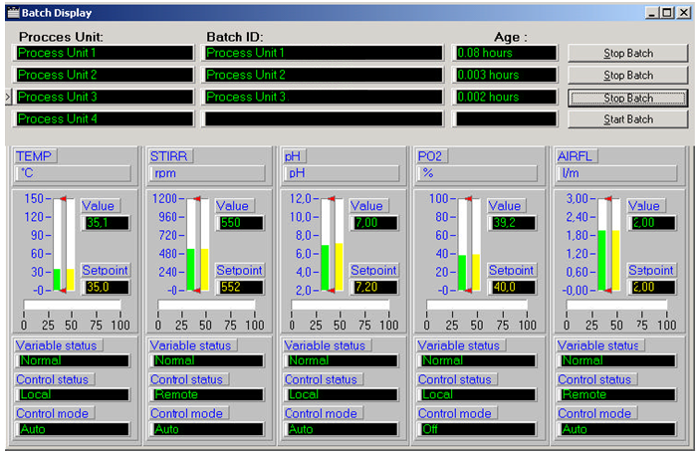Start batch for Process Unit 4
Viewport: 699px width, 454px height.
click(627, 119)
